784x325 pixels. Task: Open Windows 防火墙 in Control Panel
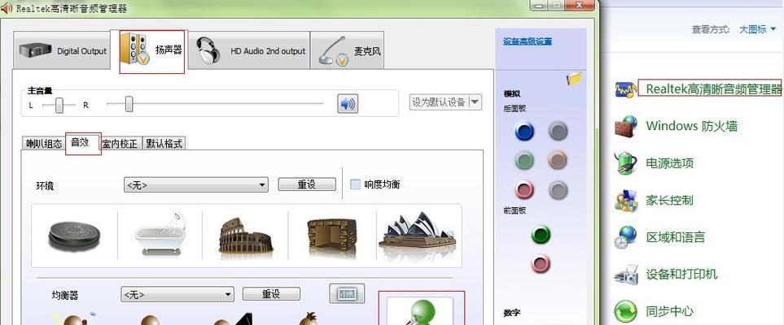click(x=691, y=126)
